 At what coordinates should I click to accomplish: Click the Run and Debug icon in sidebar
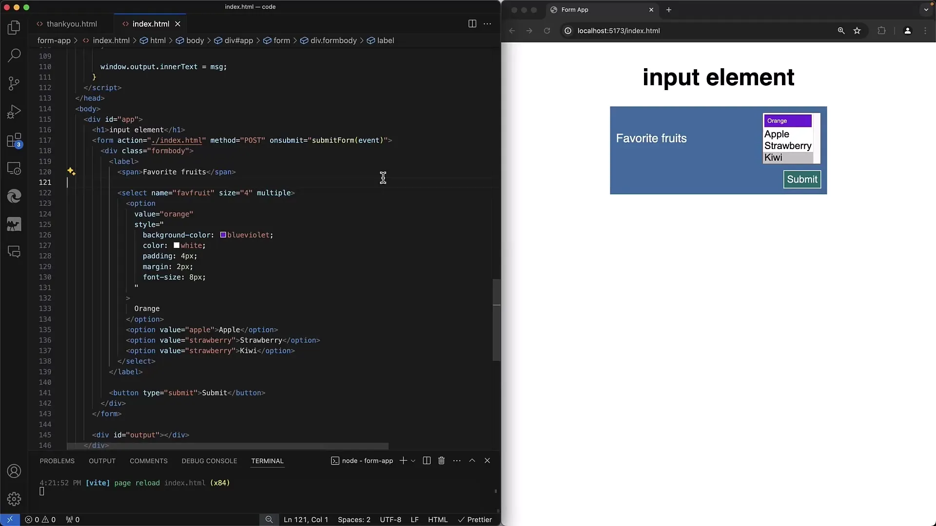pos(14,111)
